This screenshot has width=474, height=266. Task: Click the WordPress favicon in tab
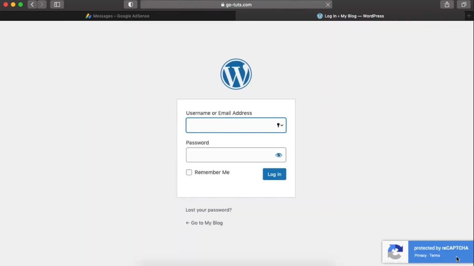click(x=320, y=16)
